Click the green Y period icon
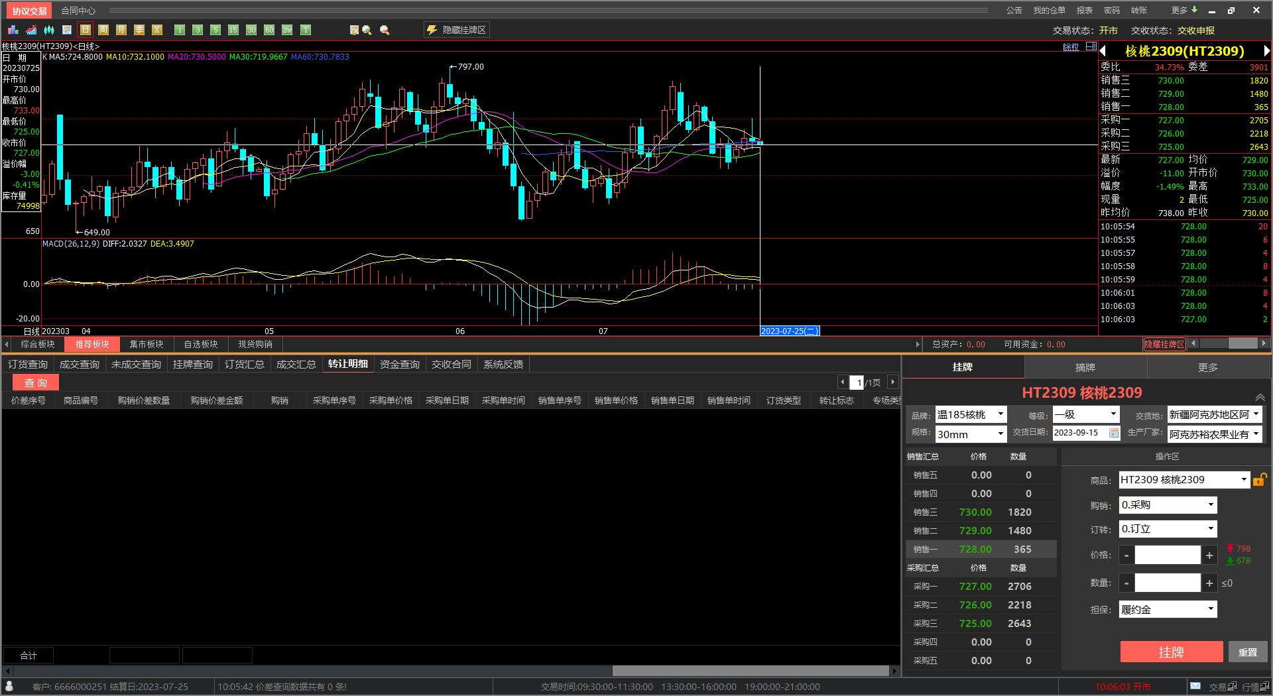Image resolution: width=1273 pixels, height=696 pixels. pyautogui.click(x=305, y=30)
